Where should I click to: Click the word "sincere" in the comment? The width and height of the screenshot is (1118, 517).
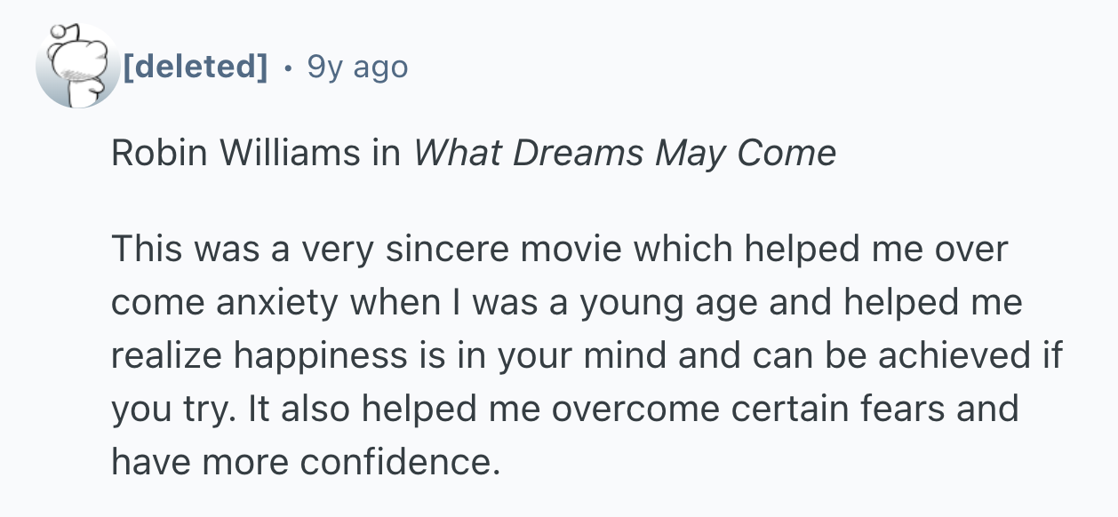tap(449, 250)
